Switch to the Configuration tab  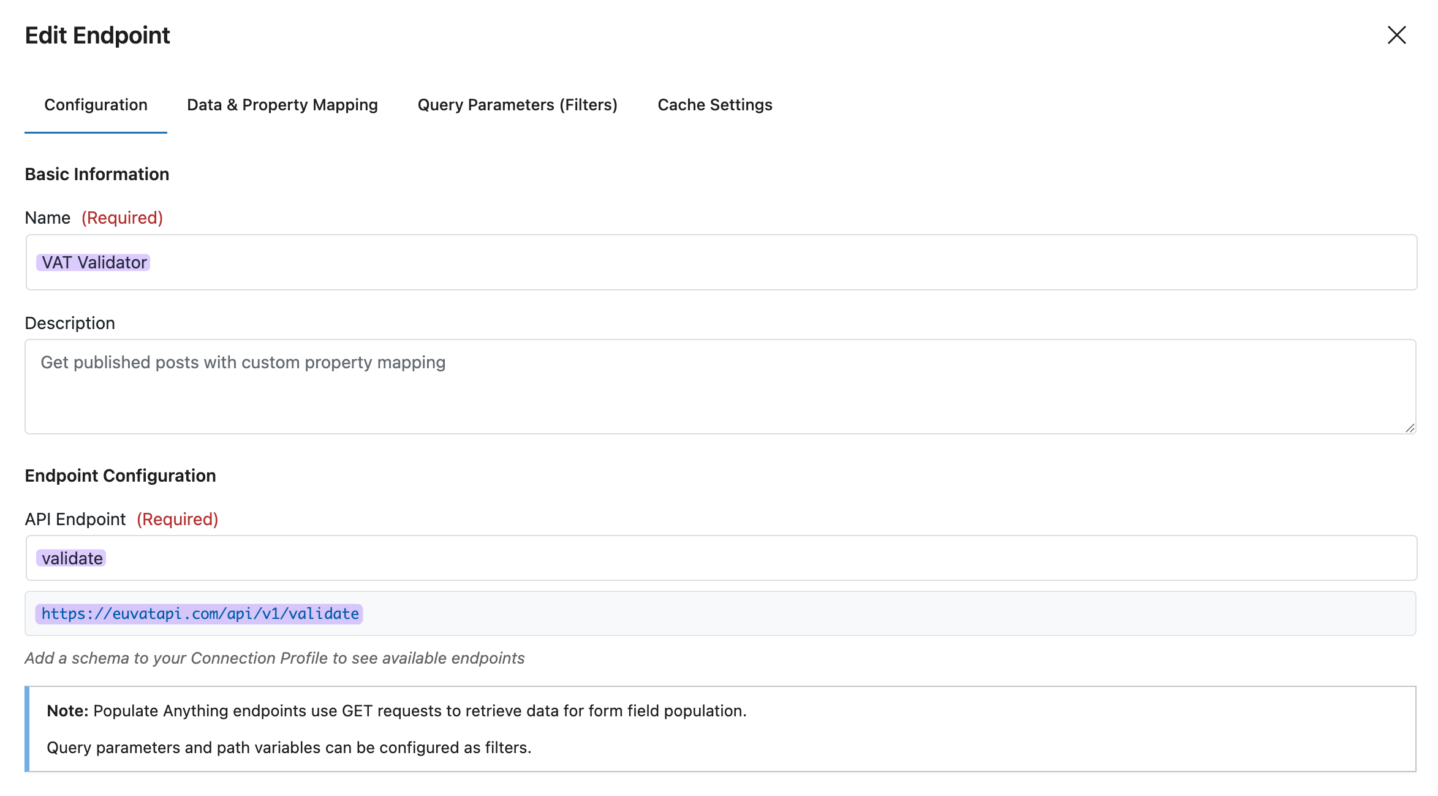tap(96, 105)
